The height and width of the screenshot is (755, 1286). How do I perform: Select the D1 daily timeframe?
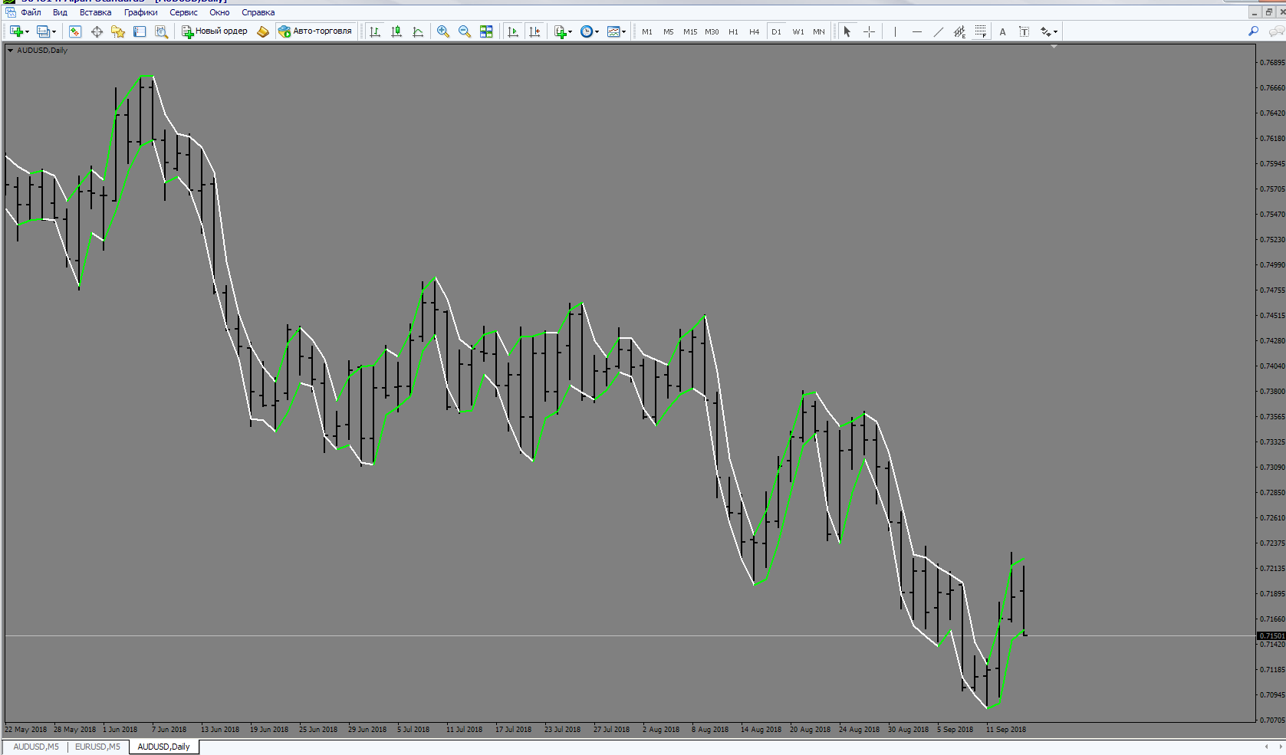(x=776, y=31)
